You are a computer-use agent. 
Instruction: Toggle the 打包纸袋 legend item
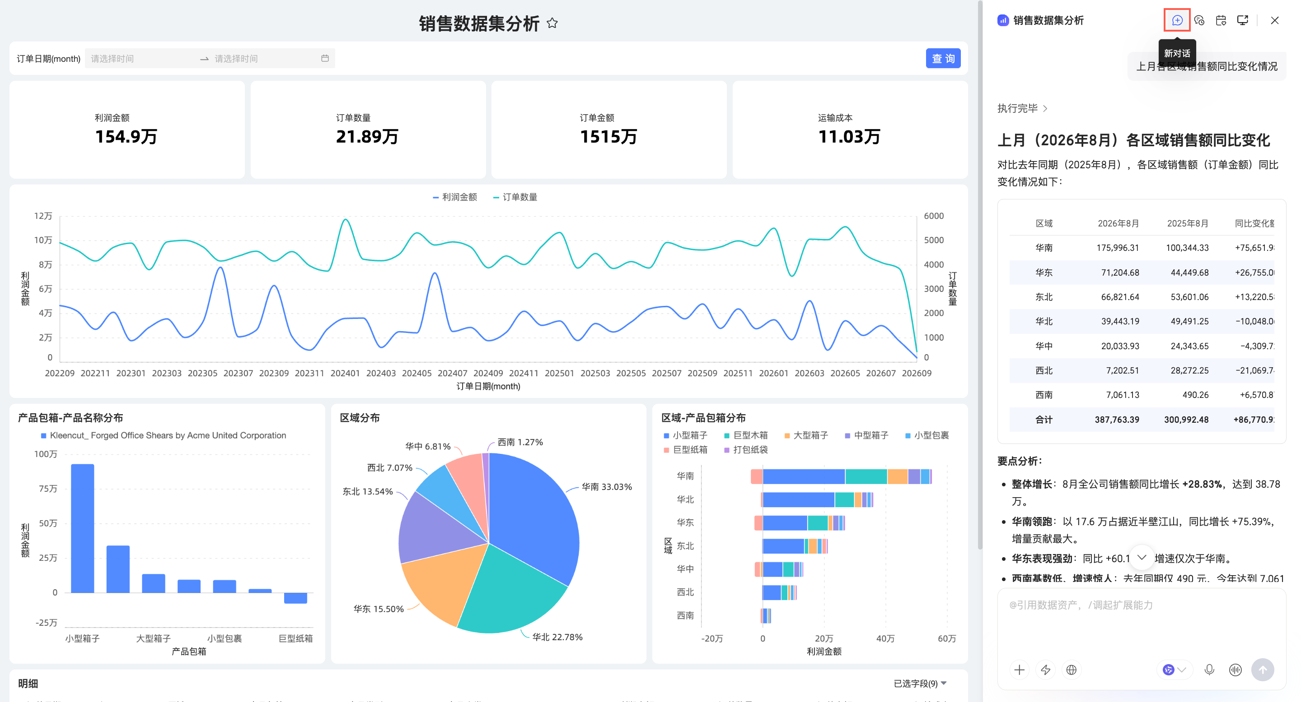745,449
